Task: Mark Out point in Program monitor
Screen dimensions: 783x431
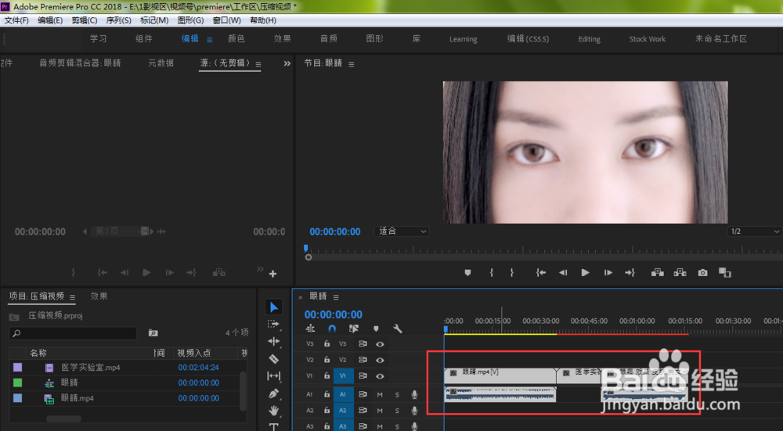Action: tap(512, 273)
